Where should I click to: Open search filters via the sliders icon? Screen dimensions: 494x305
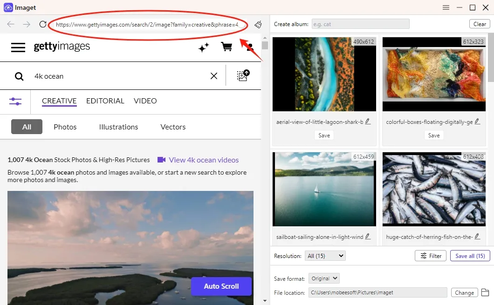[15, 101]
